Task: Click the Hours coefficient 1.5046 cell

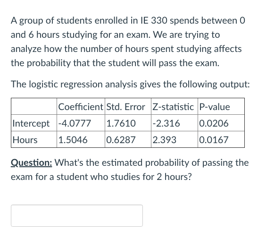Action: (81, 139)
